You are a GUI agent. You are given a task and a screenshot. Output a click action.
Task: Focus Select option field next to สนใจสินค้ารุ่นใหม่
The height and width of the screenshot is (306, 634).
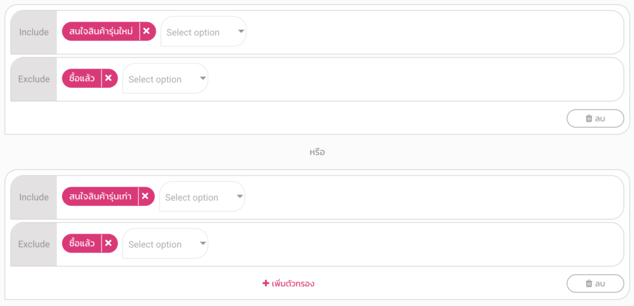pyautogui.click(x=203, y=32)
